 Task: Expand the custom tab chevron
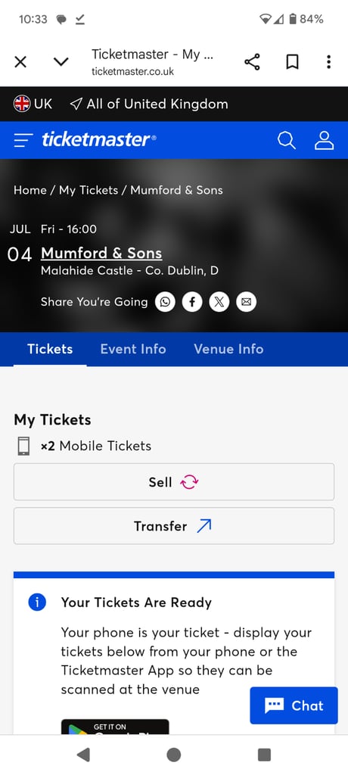point(61,62)
